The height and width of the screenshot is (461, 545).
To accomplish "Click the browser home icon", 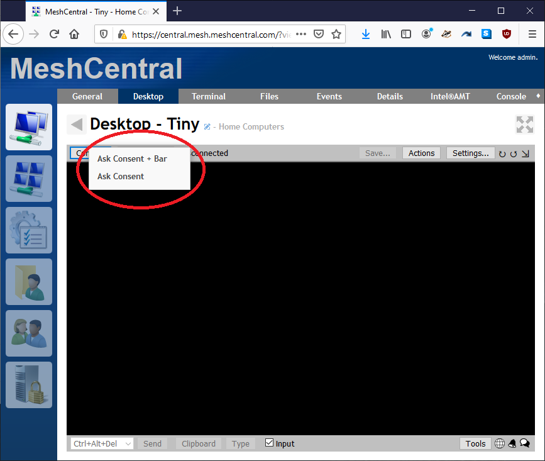I will point(74,34).
